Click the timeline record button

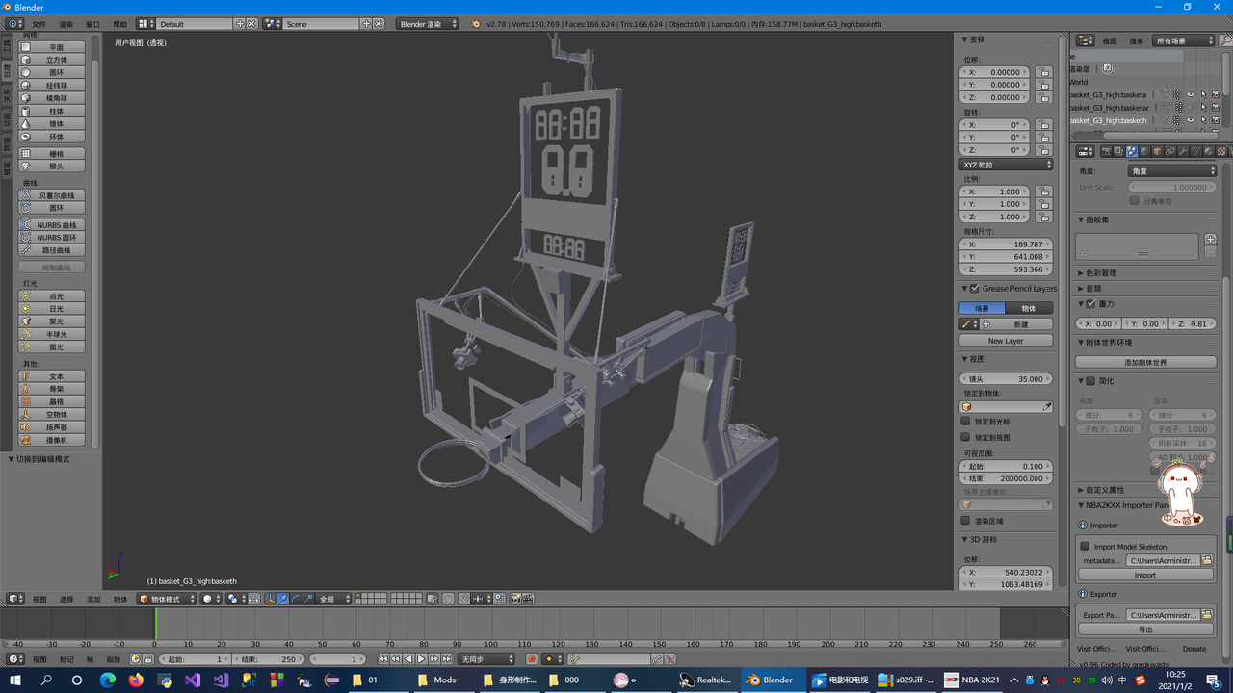point(532,659)
